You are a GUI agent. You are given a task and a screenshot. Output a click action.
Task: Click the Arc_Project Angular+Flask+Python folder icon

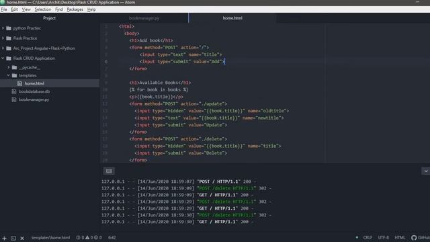pos(9,48)
